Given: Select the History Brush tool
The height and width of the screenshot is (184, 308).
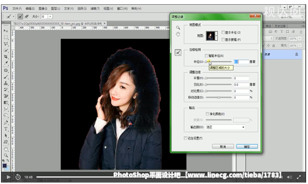Looking at the screenshot, I should pos(6,89).
